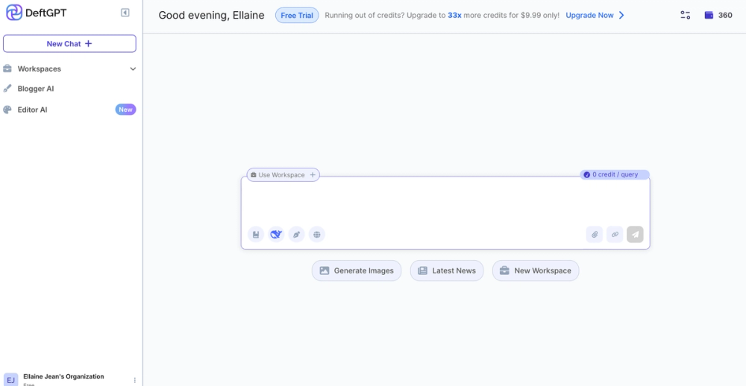Click the Good evening, Ellaine greeting
This screenshot has width=746, height=386.
click(x=211, y=15)
